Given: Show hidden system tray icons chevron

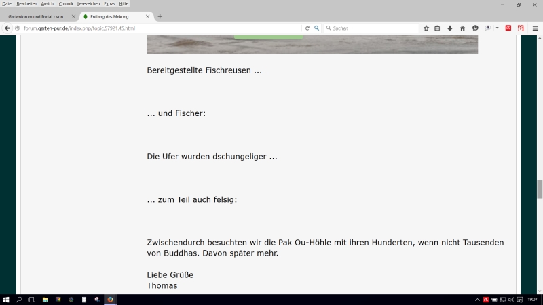Looking at the screenshot, I should (477, 299).
